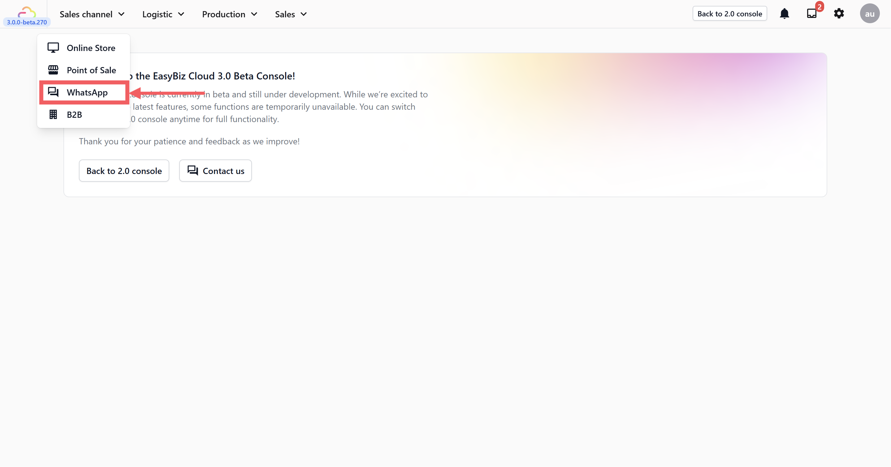Click the 3.0.0-beta.270 version badge

(27, 22)
